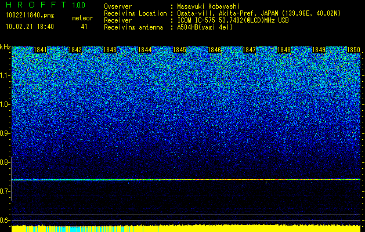Click the 1844 time marker

point(145,50)
